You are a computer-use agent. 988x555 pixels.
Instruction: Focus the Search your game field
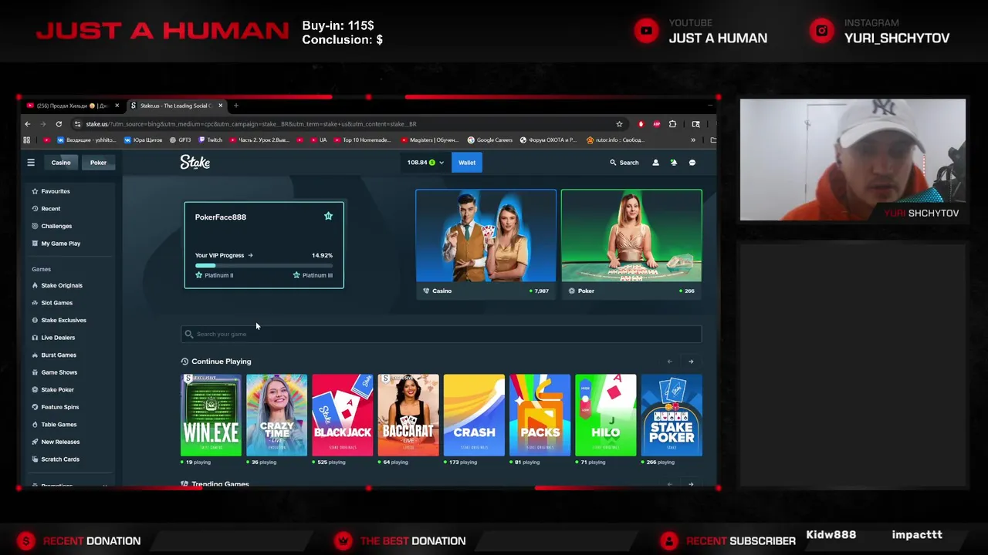(x=441, y=334)
